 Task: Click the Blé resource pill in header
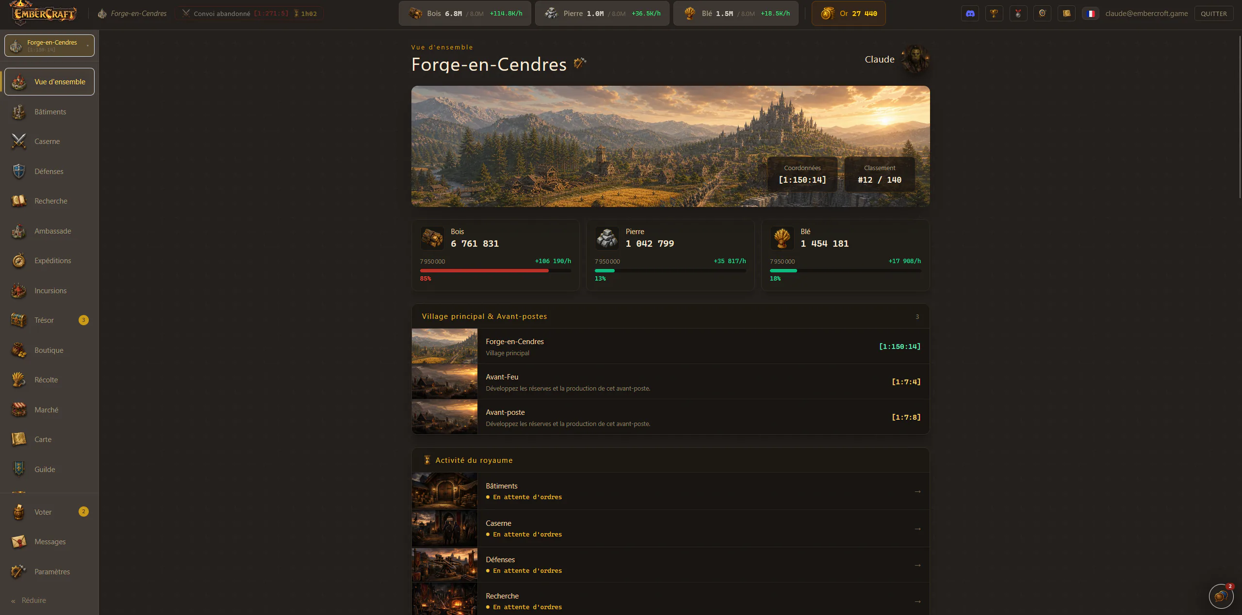coord(735,14)
